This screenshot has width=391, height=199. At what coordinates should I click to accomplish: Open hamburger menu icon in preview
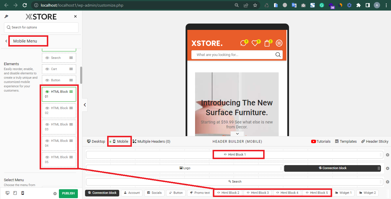(x=279, y=43)
